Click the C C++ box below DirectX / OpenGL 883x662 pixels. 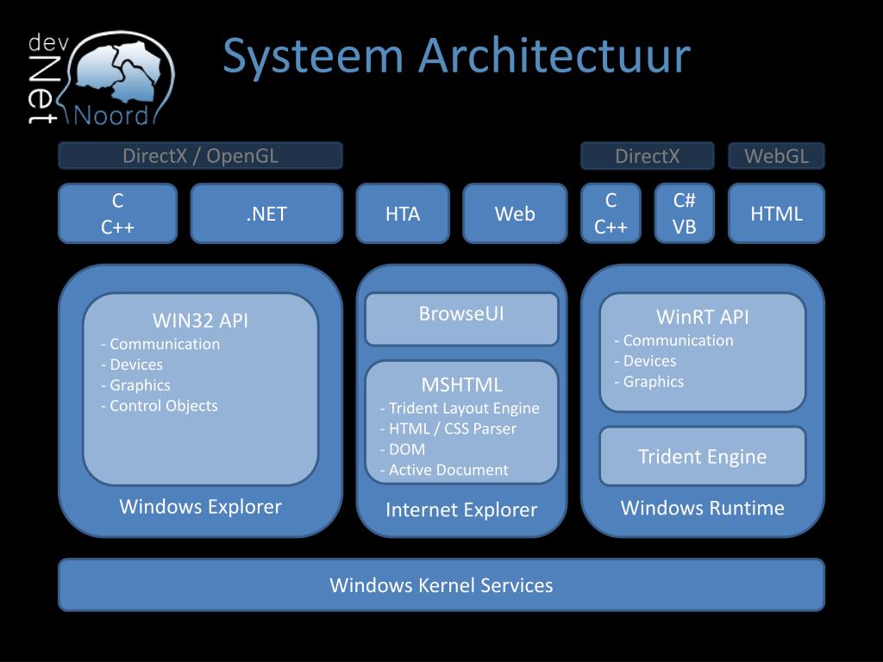tap(117, 214)
